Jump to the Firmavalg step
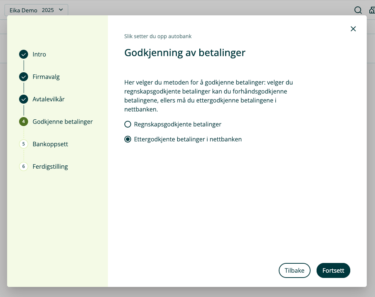 [x=46, y=77]
